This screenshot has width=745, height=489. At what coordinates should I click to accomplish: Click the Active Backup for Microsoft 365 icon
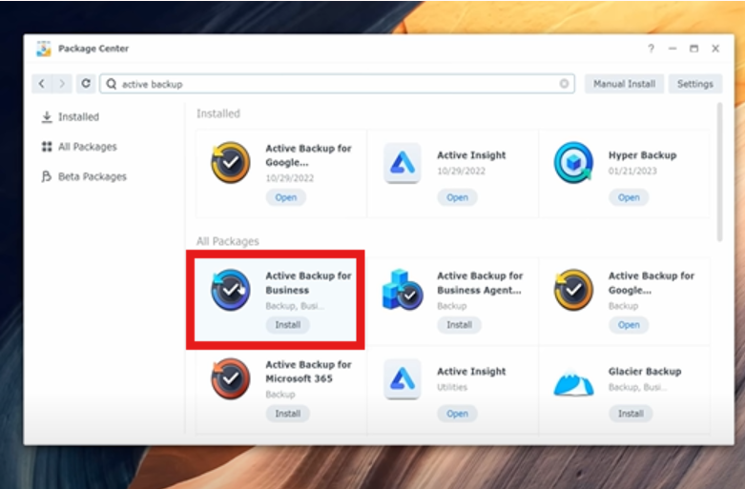pos(231,378)
